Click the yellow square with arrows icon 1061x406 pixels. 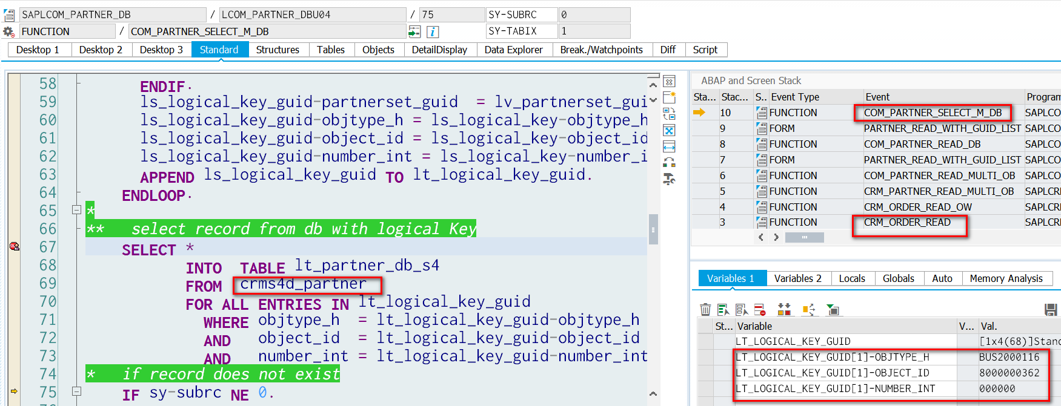tap(809, 310)
